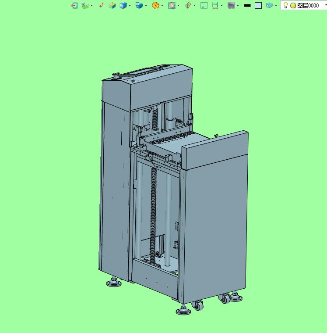This screenshot has height=333, width=327.
Task: Expand the monitor display dropdown arrow
Action: 238,6
